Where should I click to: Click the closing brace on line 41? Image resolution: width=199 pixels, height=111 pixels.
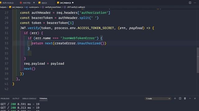(13, 84)
